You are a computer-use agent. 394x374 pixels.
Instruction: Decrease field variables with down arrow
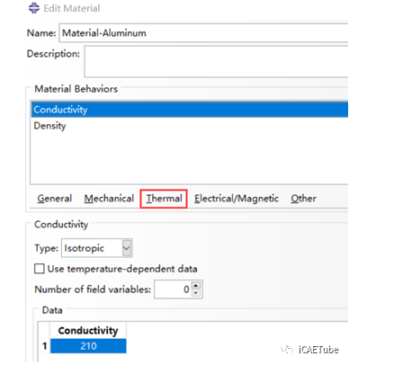pos(196,293)
